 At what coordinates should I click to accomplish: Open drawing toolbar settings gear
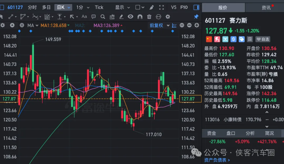click(x=168, y=17)
